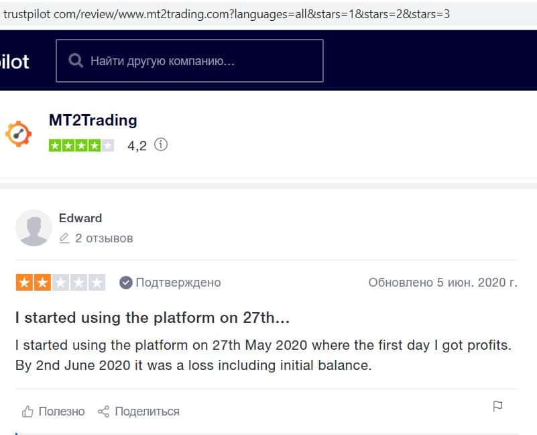This screenshot has width=537, height=435.
Task: Click the browser address bar URL
Action: (227, 13)
